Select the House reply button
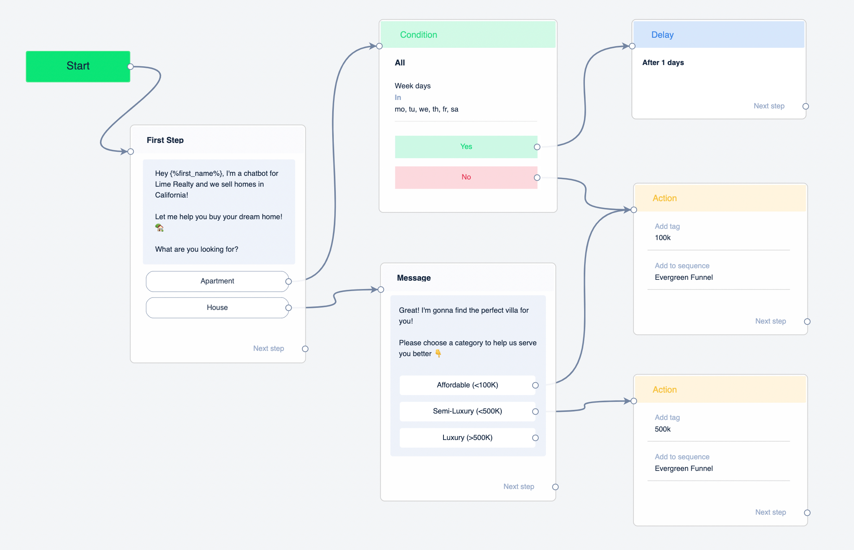Viewport: 854px width, 550px height. click(217, 308)
